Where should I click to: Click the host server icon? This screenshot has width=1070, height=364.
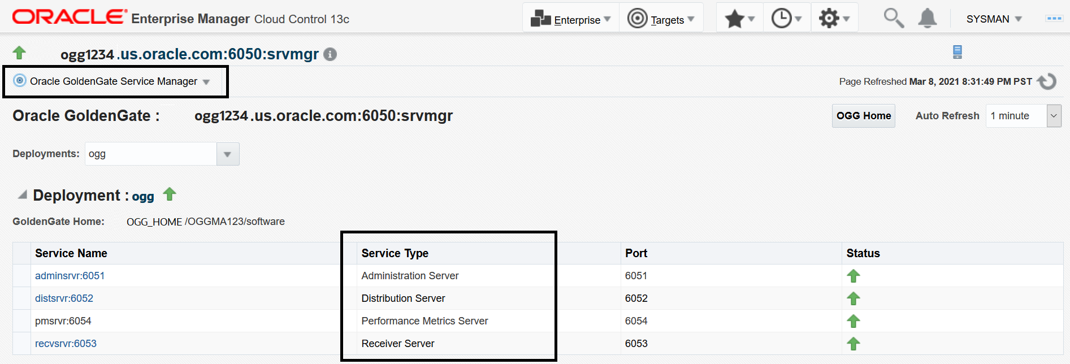pos(957,52)
